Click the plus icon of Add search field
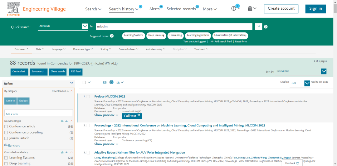Viewport: 337px width, 166px height. (212, 41)
